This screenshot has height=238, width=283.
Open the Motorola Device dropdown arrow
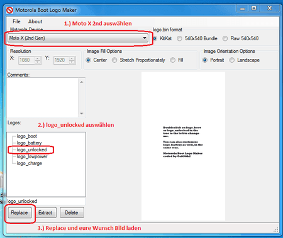click(145, 38)
